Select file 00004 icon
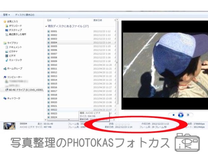The width and height of the screenshot is (208, 156). point(49,43)
